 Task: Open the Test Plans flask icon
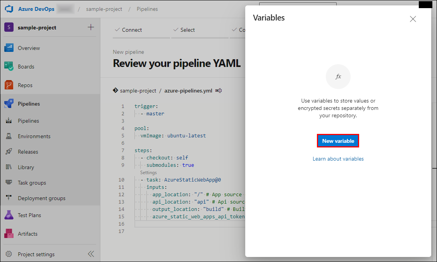point(9,215)
